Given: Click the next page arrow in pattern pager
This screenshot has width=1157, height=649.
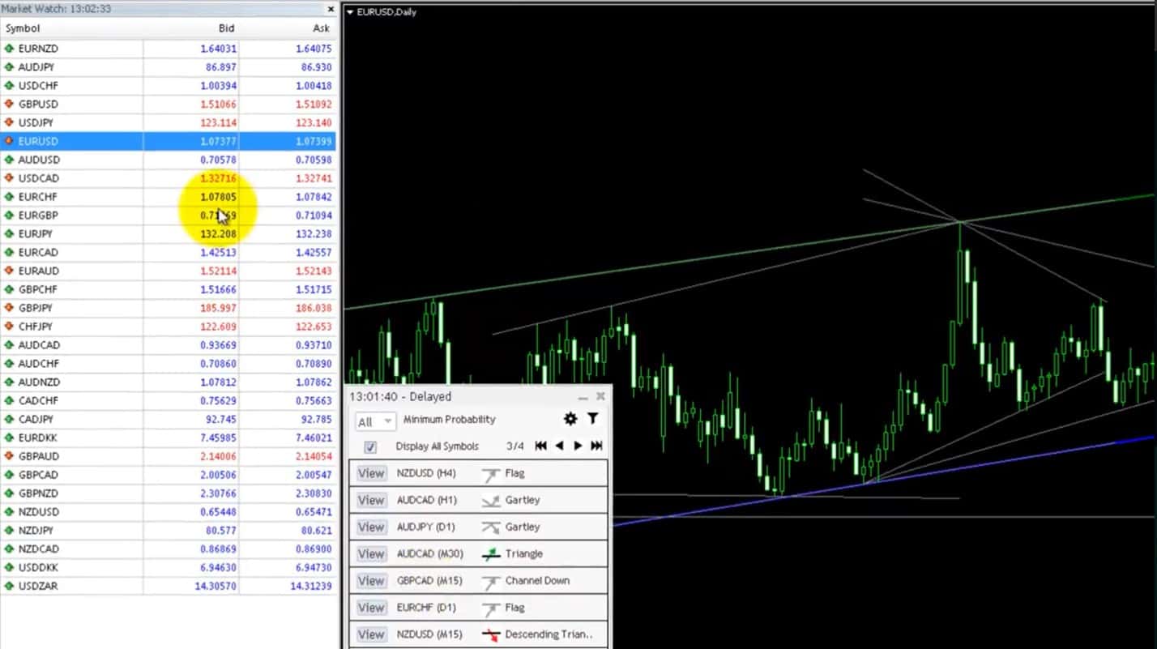Looking at the screenshot, I should pos(578,445).
